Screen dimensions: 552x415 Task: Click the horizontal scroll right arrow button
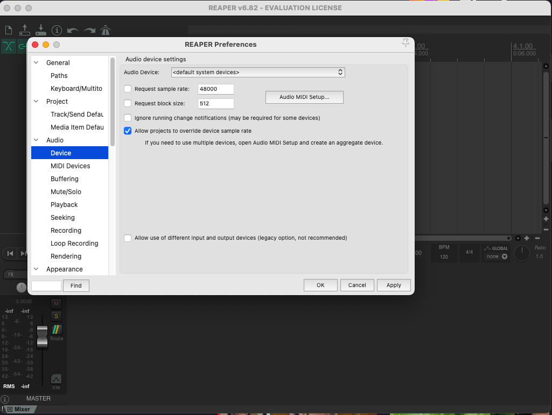(518, 238)
